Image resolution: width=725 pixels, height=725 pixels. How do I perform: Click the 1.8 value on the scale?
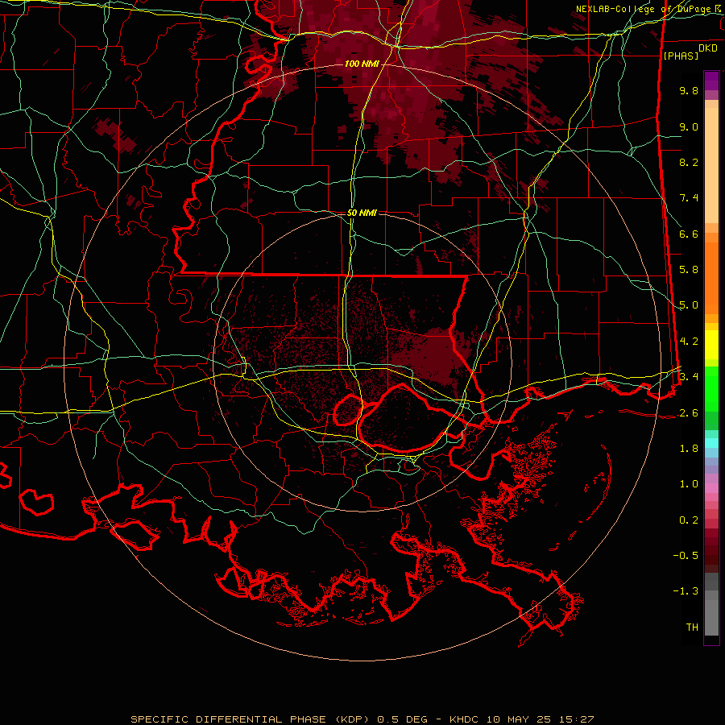coord(689,449)
